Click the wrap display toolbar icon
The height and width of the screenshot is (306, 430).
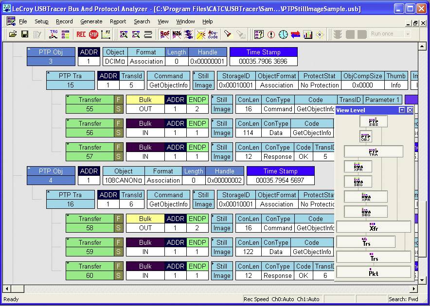(148, 34)
